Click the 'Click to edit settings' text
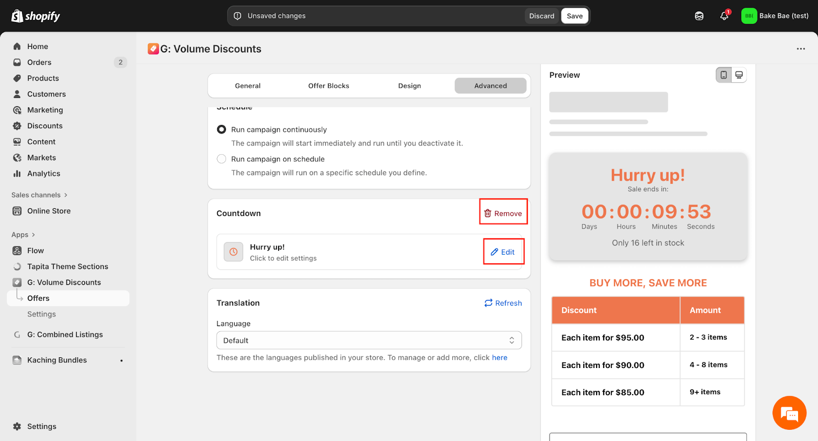The width and height of the screenshot is (818, 441). (x=283, y=258)
